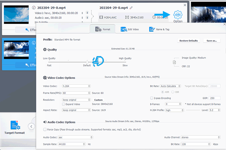Select the CBR radio button
Screen dimensions: 226x150
173,92
